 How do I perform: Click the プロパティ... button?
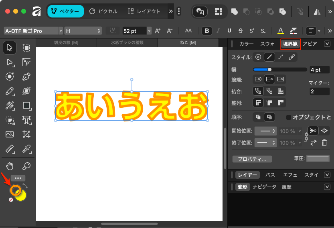(252, 159)
